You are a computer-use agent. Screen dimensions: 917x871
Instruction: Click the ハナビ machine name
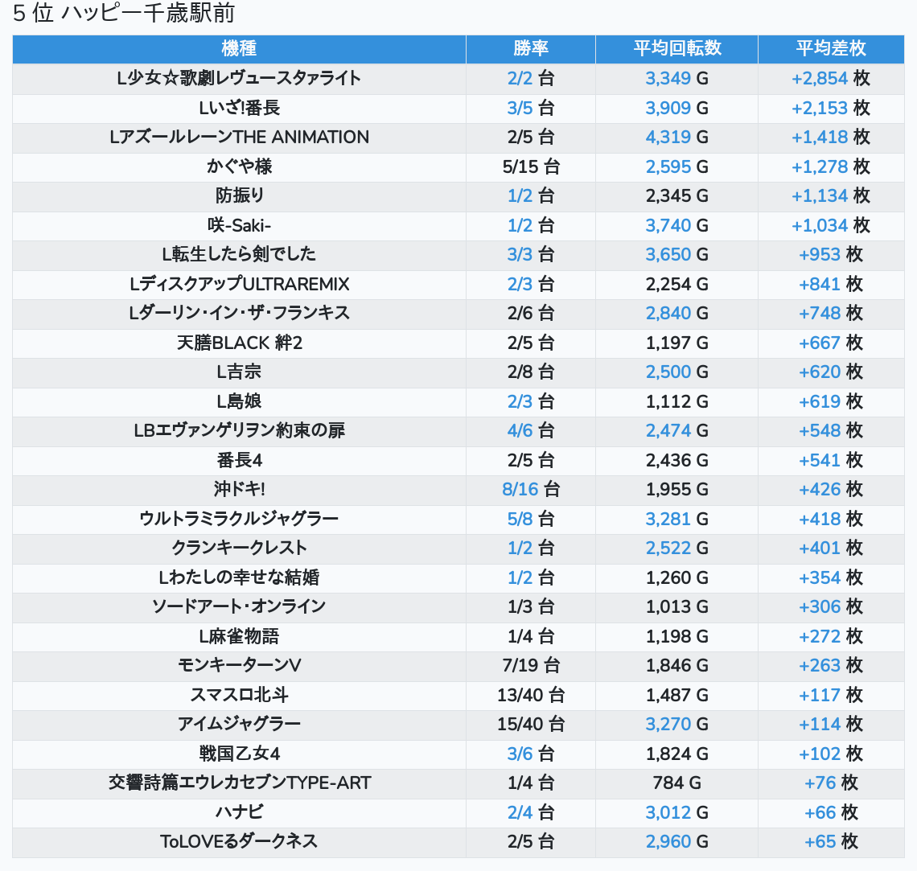239,813
